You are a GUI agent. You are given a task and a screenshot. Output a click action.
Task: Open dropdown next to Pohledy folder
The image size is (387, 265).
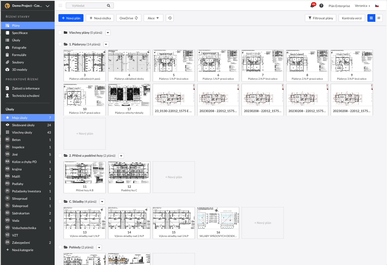coord(99,248)
